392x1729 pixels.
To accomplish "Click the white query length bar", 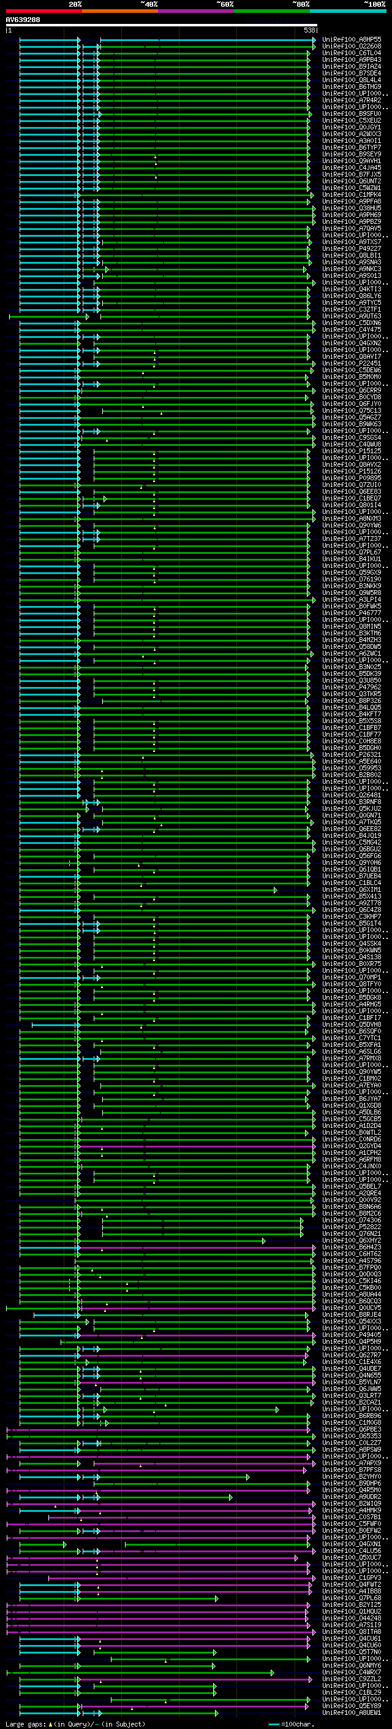I will click(x=162, y=26).
